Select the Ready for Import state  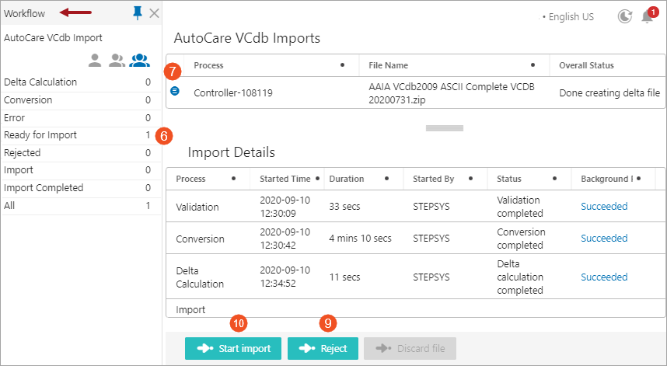click(x=81, y=135)
